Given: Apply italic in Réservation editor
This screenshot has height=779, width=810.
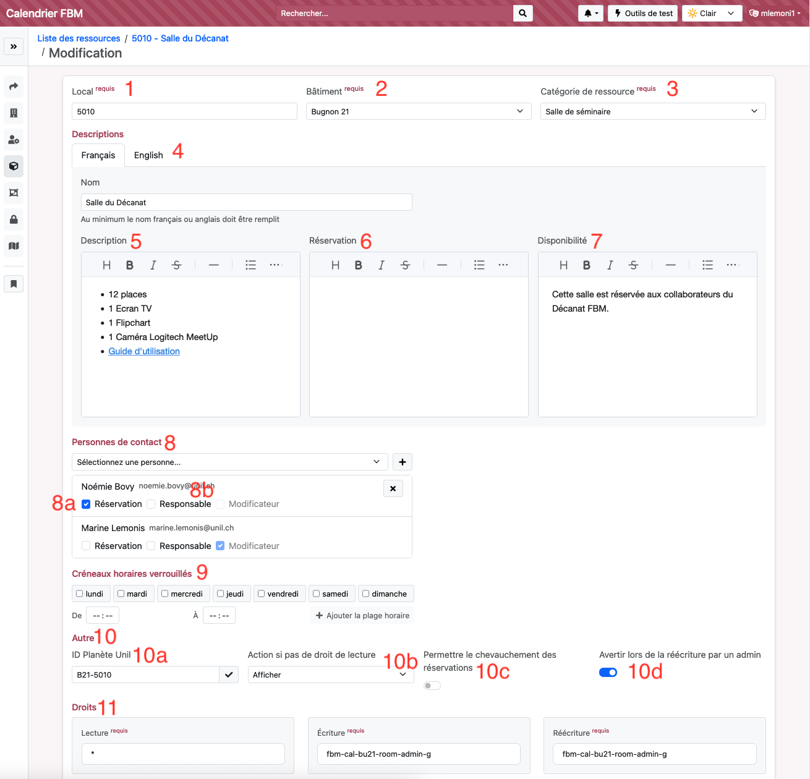Looking at the screenshot, I should 382,265.
